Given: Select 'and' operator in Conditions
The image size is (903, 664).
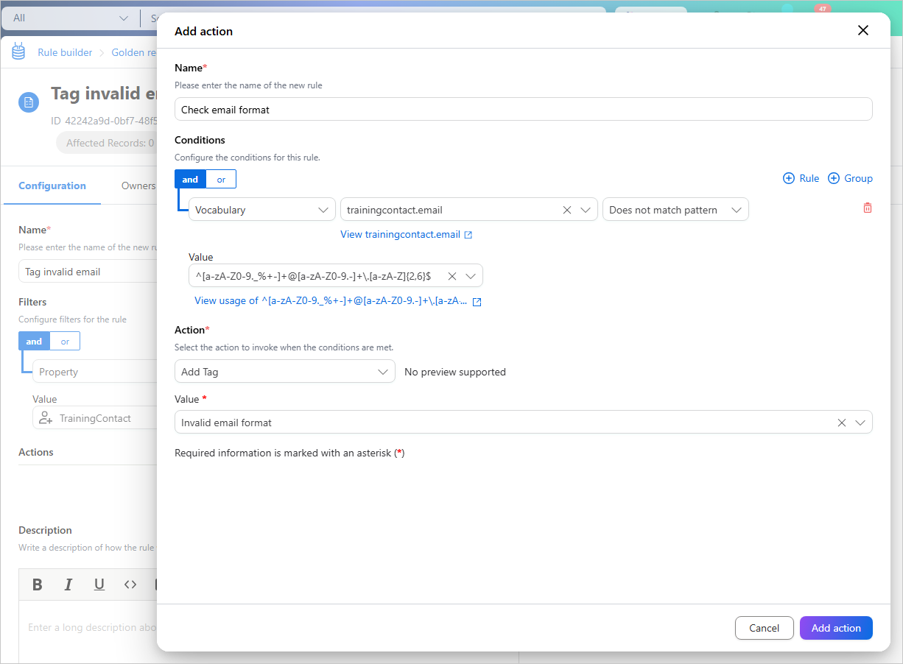Looking at the screenshot, I should point(190,179).
